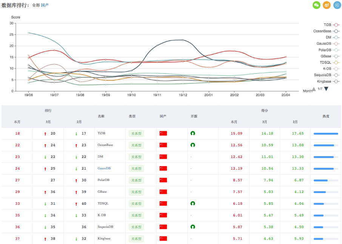Select the 国产 filter tab
The width and height of the screenshot is (342, 244).
(x=45, y=5)
